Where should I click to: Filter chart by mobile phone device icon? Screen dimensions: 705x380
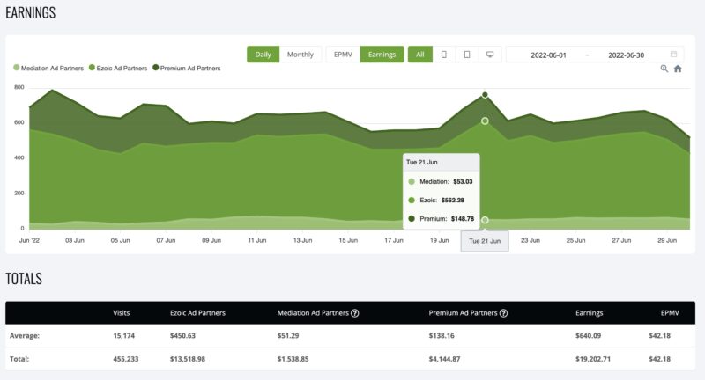click(x=443, y=55)
